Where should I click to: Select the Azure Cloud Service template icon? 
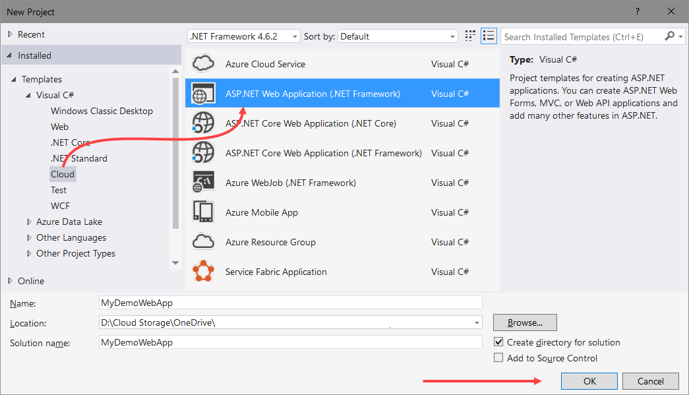coord(203,63)
